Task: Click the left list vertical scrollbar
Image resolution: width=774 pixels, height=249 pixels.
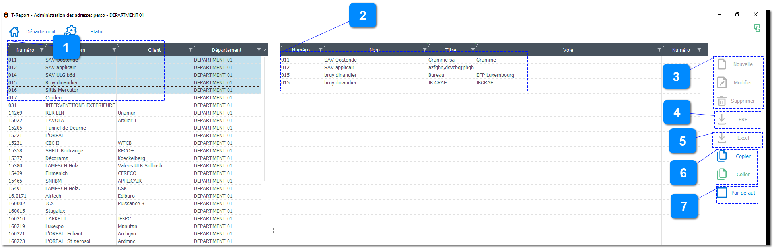Action: point(265,119)
